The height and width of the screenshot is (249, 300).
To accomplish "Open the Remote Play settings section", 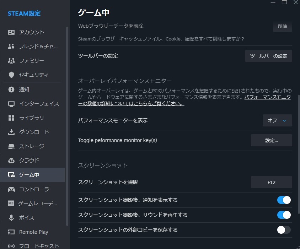I will (x=33, y=232).
